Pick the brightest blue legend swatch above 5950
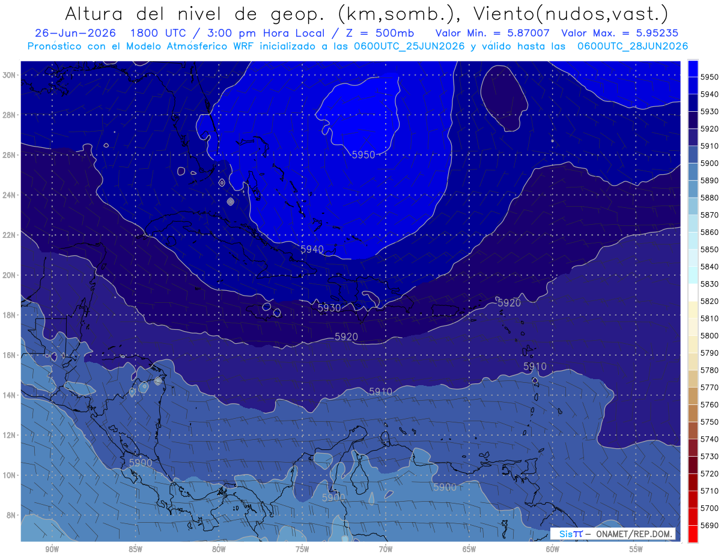721x557 pixels. tap(693, 68)
